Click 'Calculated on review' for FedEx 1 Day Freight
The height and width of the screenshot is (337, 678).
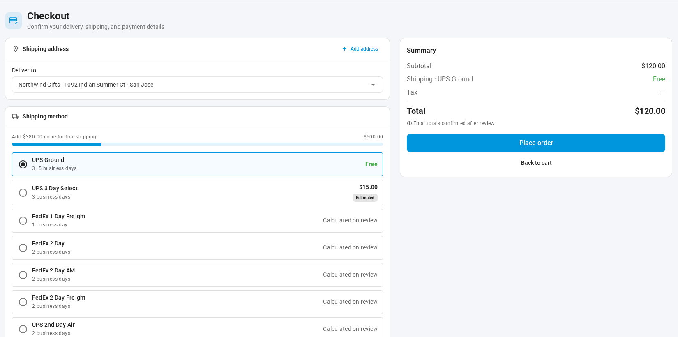point(350,220)
